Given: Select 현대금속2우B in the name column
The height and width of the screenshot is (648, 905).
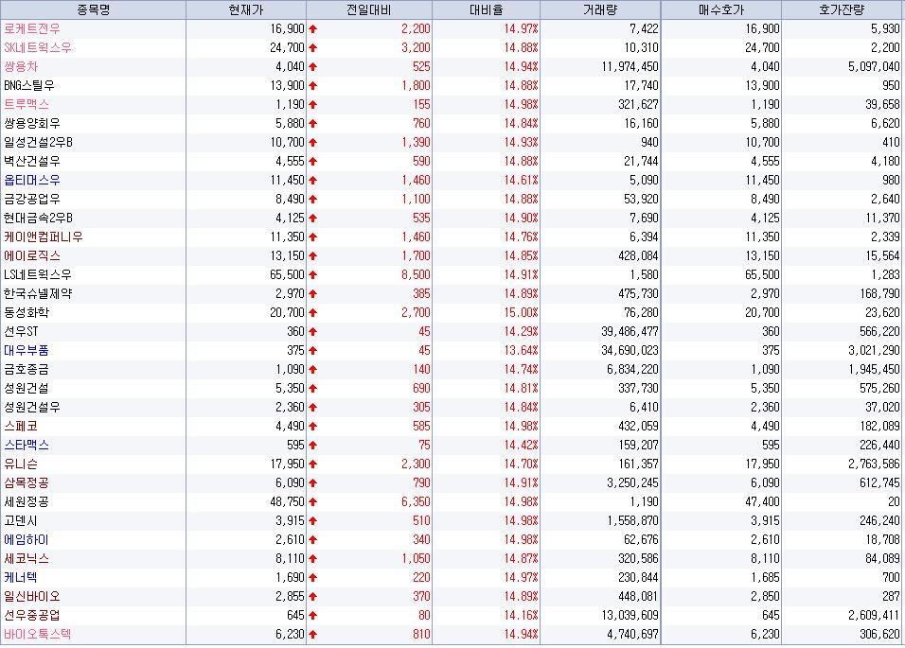Looking at the screenshot, I should point(38,218).
